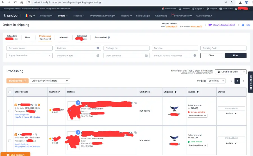The height and width of the screenshot is (156, 253).
Task: Click the info icon next to Suspended
Action: click(109, 37)
